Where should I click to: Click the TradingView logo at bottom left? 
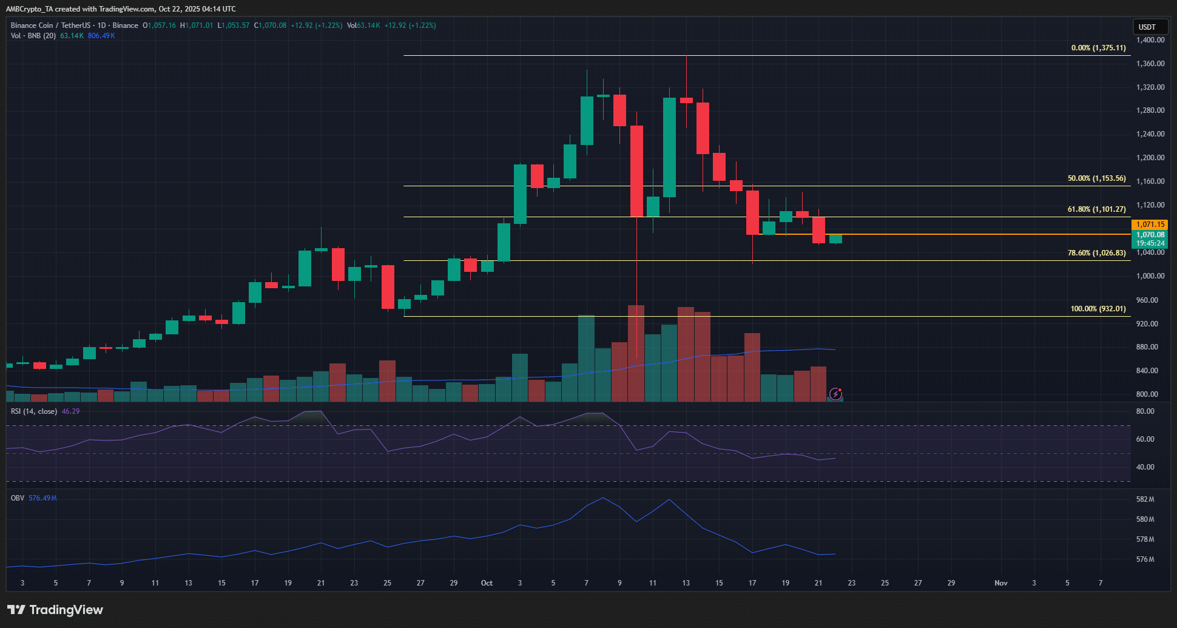click(x=55, y=610)
